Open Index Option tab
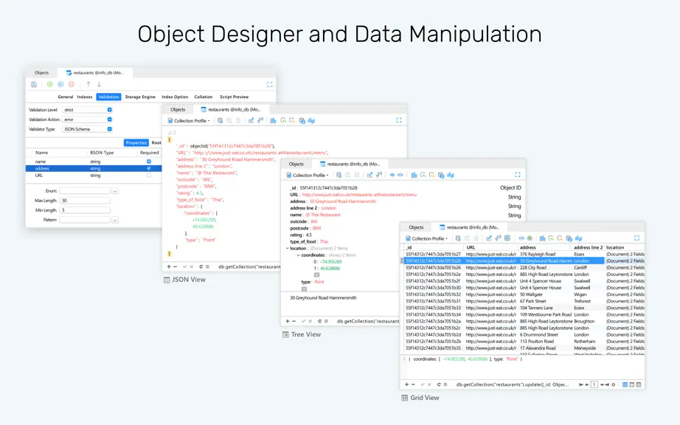 [x=175, y=97]
